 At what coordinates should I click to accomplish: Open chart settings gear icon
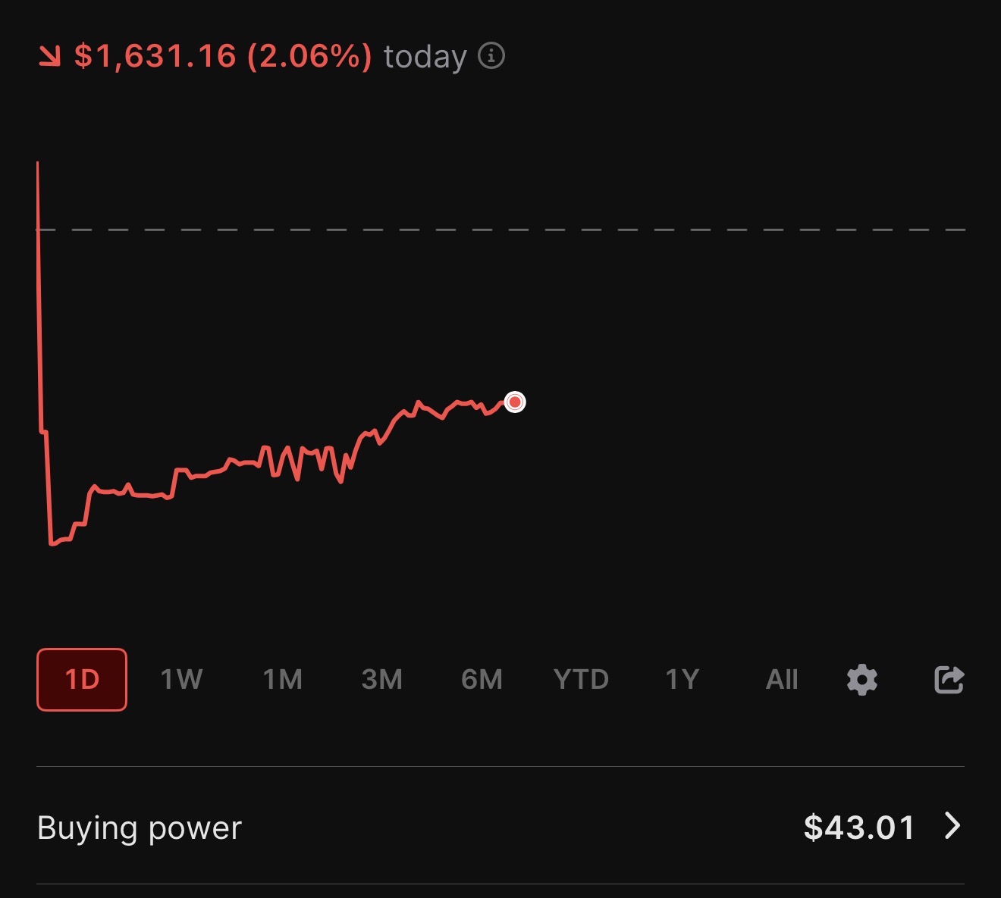click(x=862, y=680)
